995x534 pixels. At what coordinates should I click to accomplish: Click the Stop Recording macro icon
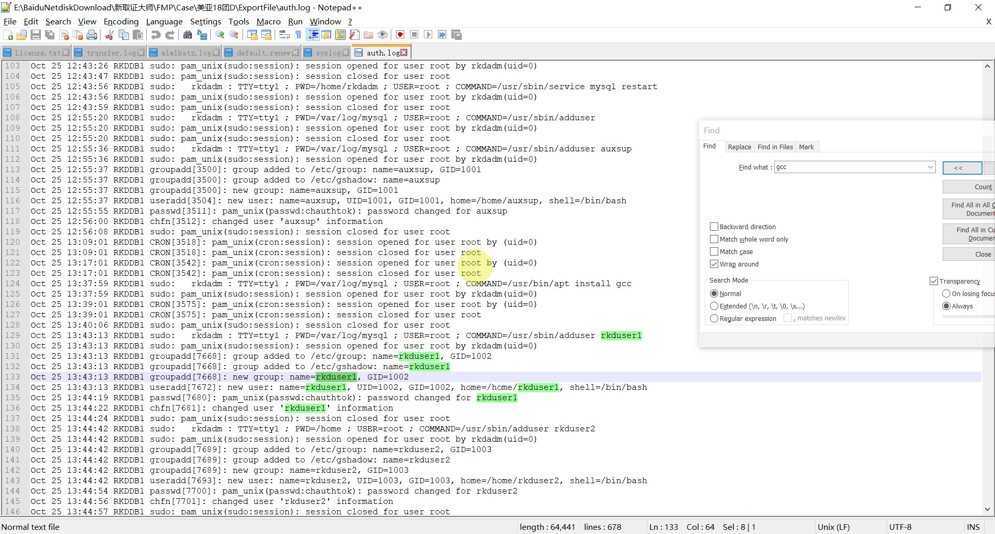pyautogui.click(x=414, y=35)
